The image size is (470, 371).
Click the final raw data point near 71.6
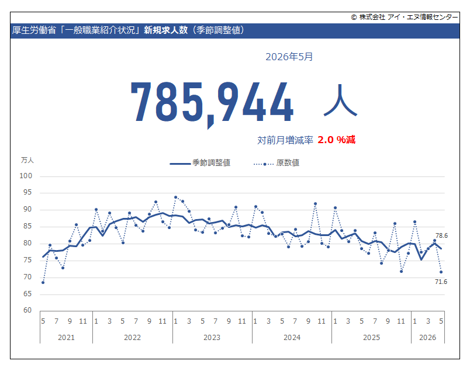(x=441, y=272)
